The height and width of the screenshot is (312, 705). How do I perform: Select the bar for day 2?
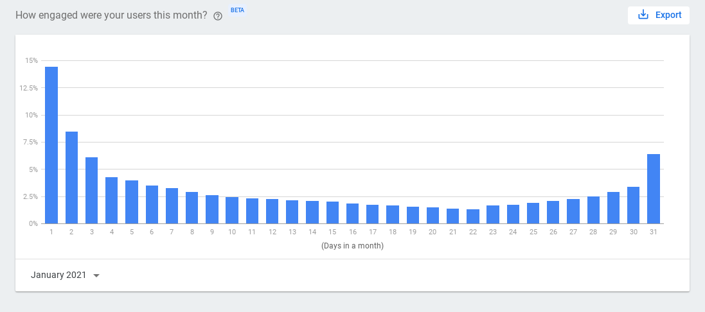coord(71,178)
